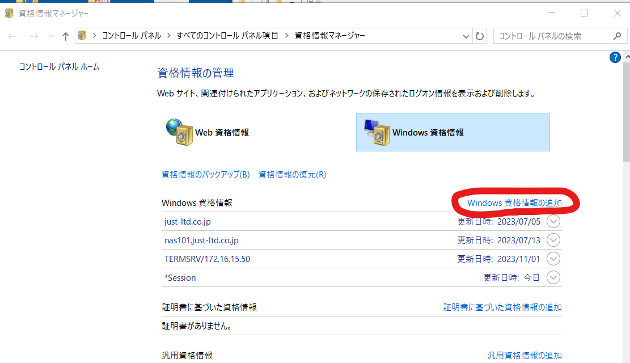Click 証明書に基づいた資格情報の追加 link

coord(502,307)
